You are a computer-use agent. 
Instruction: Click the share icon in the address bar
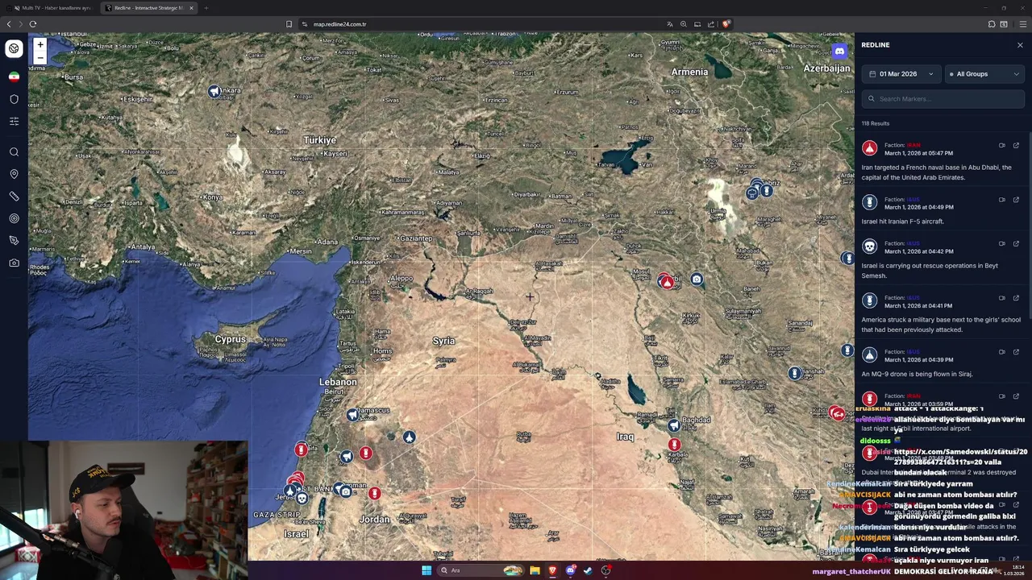pyautogui.click(x=711, y=24)
